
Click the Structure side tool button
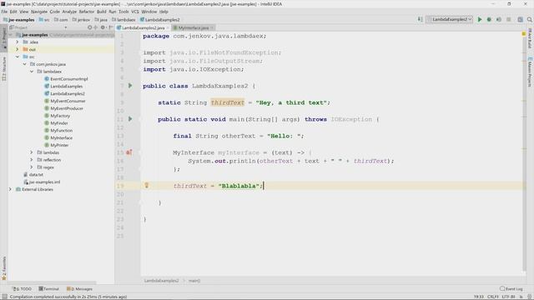coord(3,68)
